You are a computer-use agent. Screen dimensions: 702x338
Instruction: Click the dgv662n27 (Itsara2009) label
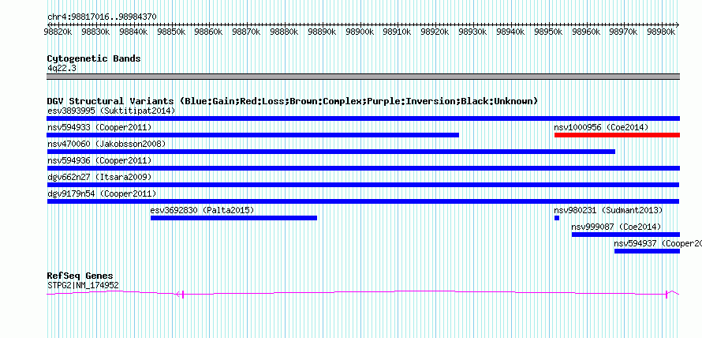99,177
